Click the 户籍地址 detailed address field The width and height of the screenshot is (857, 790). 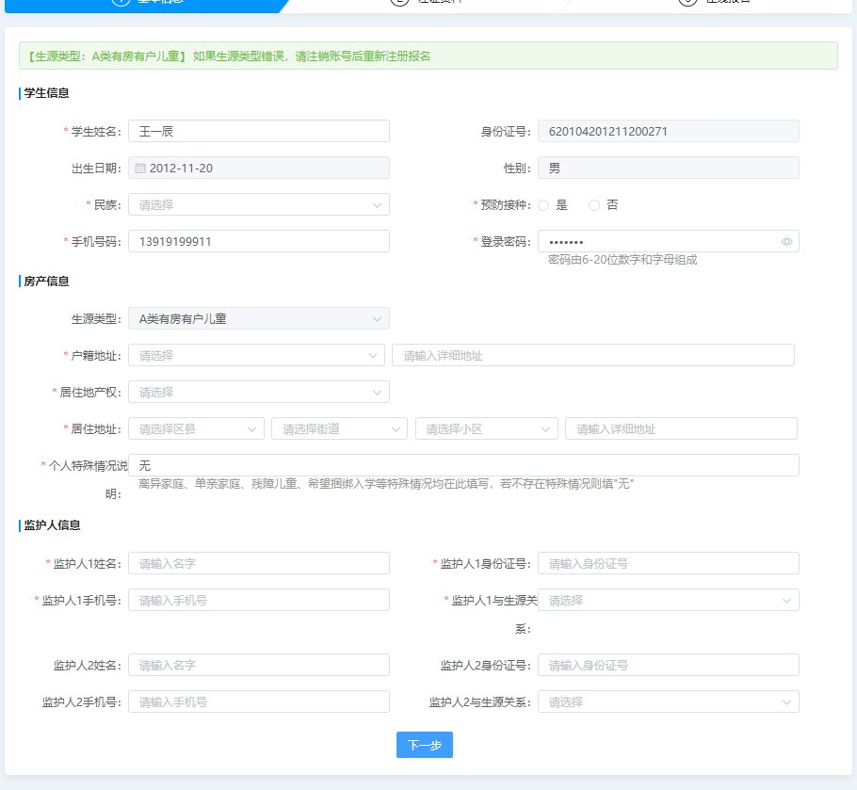592,355
